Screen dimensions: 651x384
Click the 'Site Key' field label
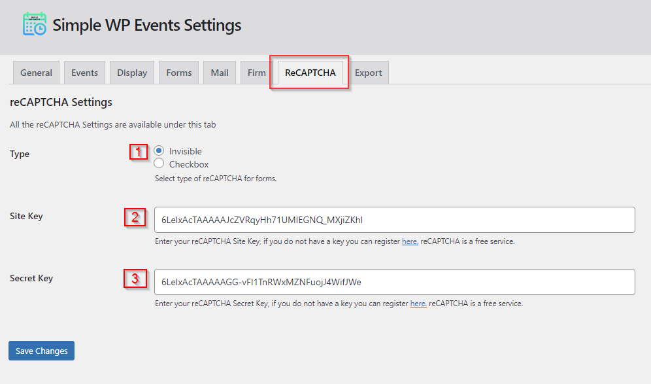pyautogui.click(x=26, y=216)
